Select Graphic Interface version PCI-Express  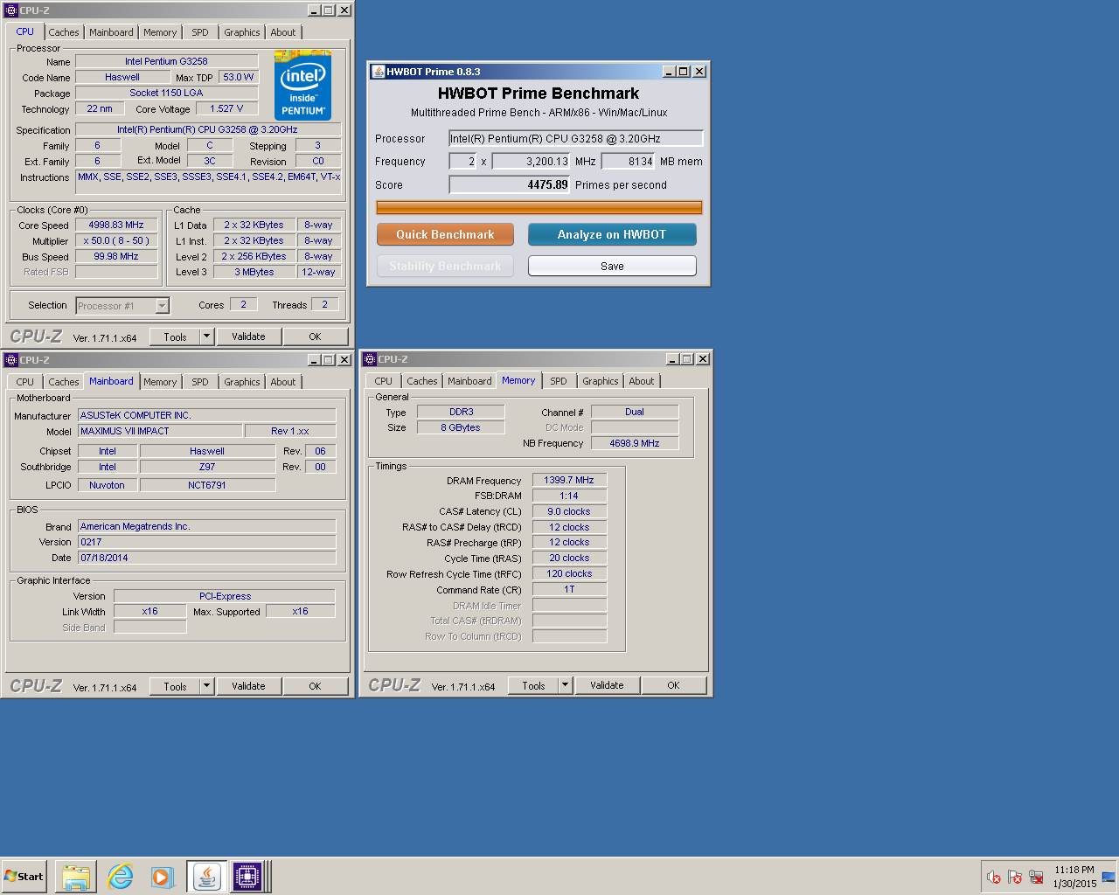[225, 596]
